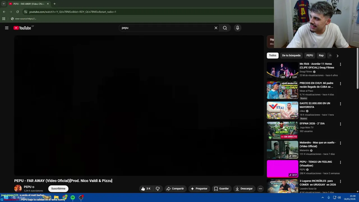The image size is (359, 202).
Task: Reload the page with the refresh icon
Action: (x=17, y=12)
